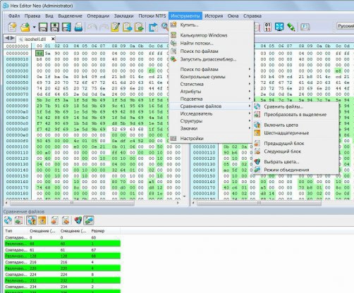This screenshot has height=293, width=354.
Task: Expand Структуры submenu
Action: click(211, 121)
